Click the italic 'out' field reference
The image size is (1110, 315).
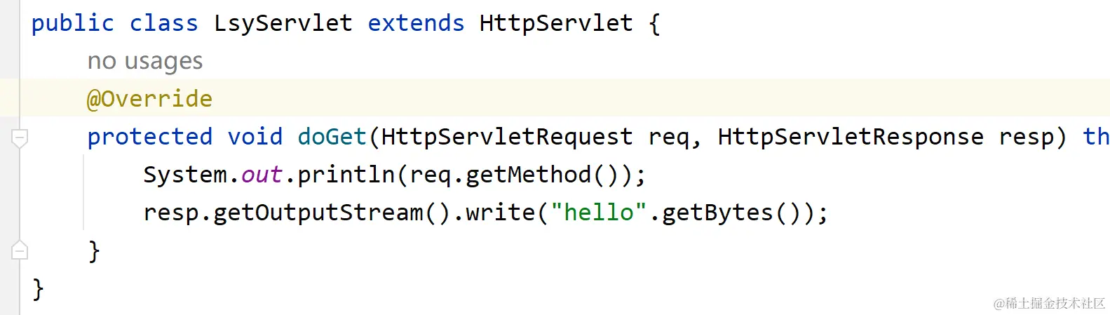(x=262, y=175)
